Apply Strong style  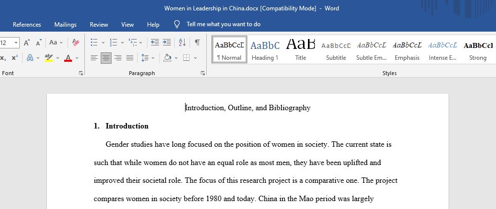478,49
